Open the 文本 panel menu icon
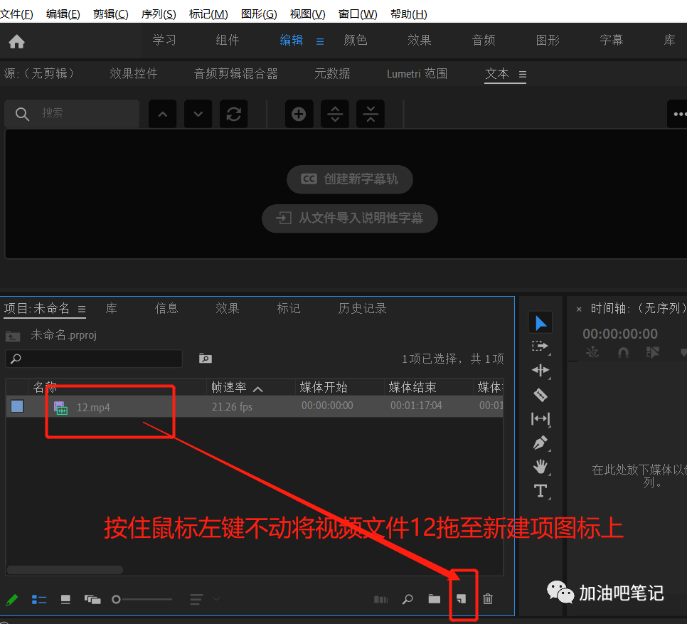The image size is (687, 624). pos(522,74)
